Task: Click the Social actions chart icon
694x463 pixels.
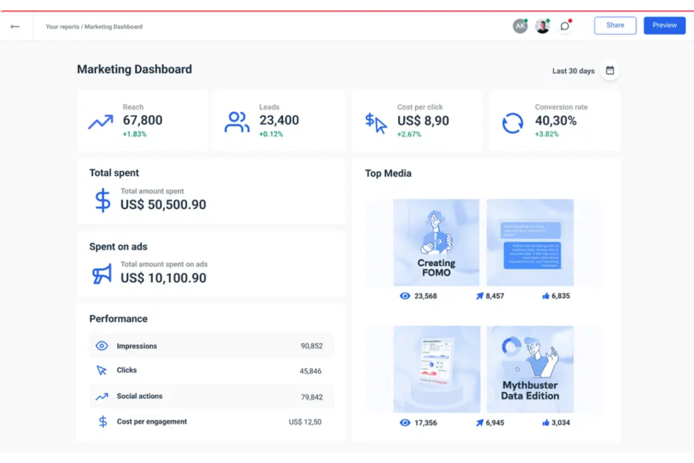Action: [x=101, y=396]
